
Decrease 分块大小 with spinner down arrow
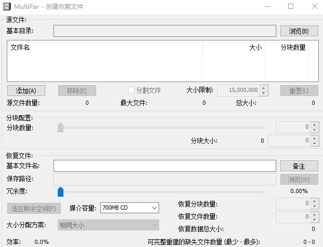point(314,143)
